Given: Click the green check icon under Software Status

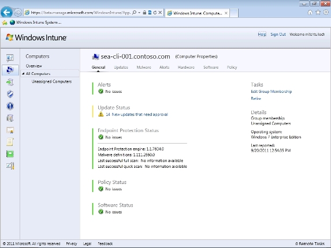Looking at the screenshot, I should (101, 212).
